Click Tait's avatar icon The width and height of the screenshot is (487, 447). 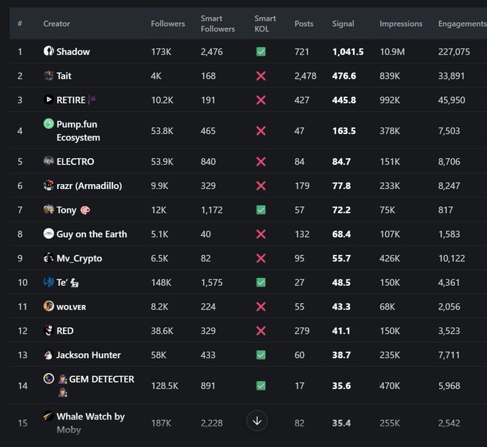49,75
